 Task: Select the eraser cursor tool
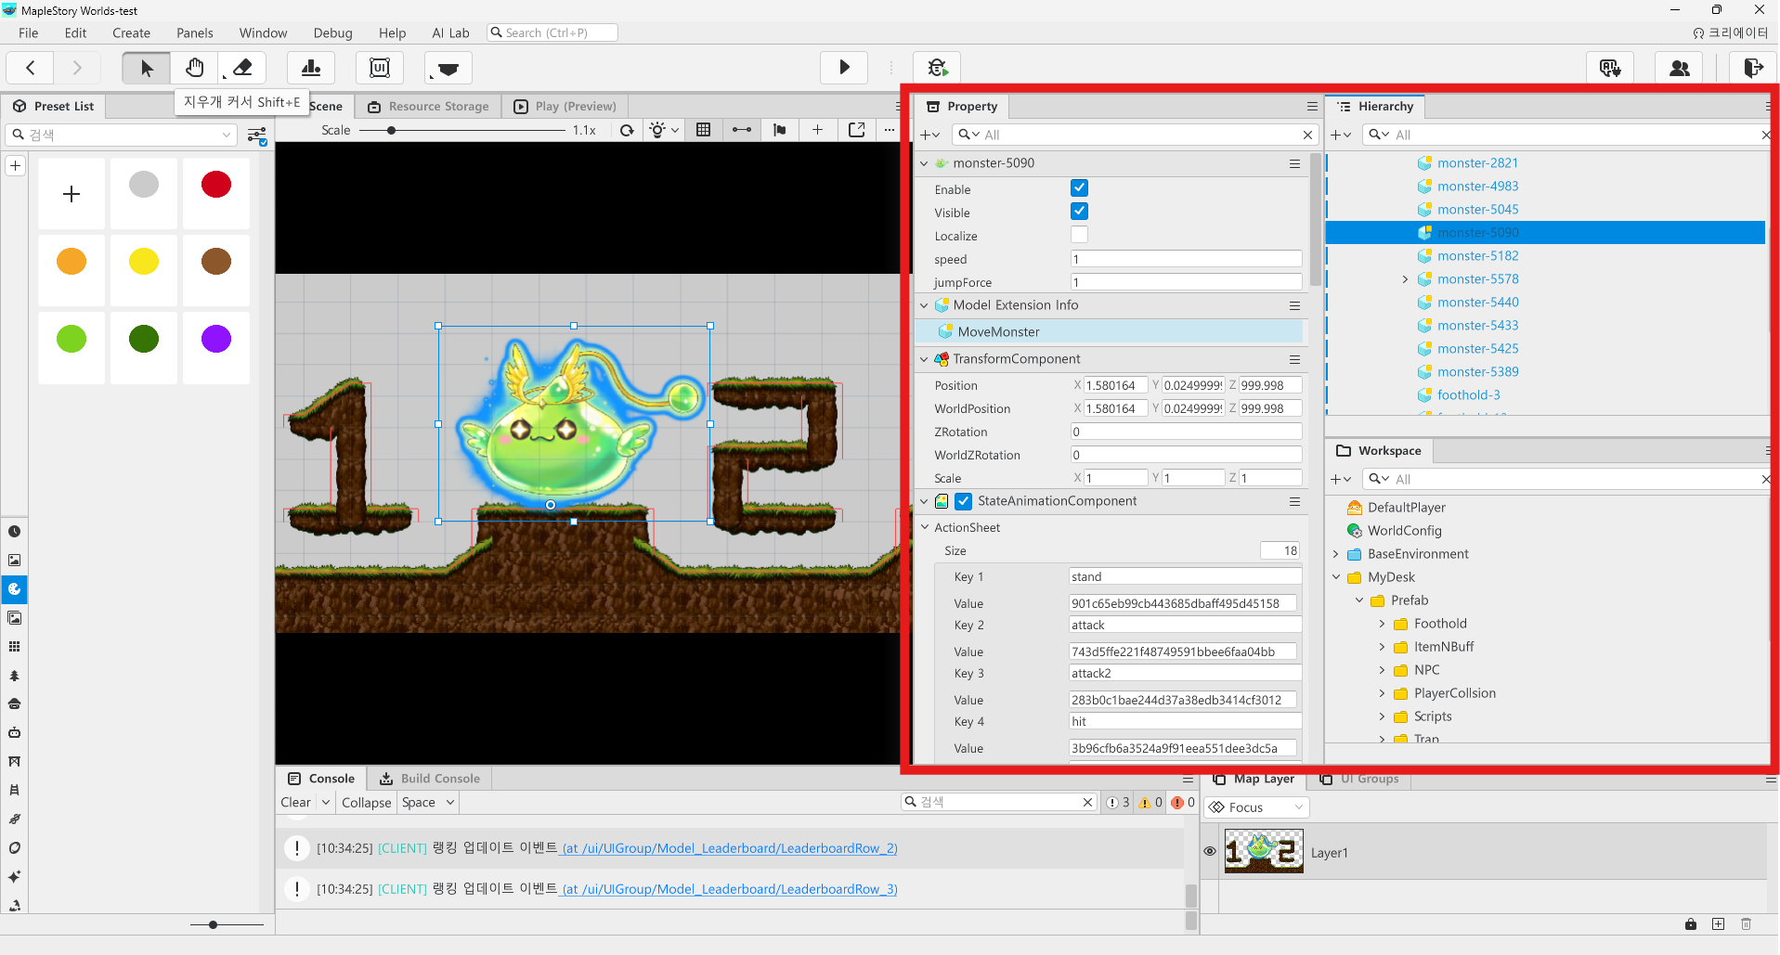[x=242, y=68]
